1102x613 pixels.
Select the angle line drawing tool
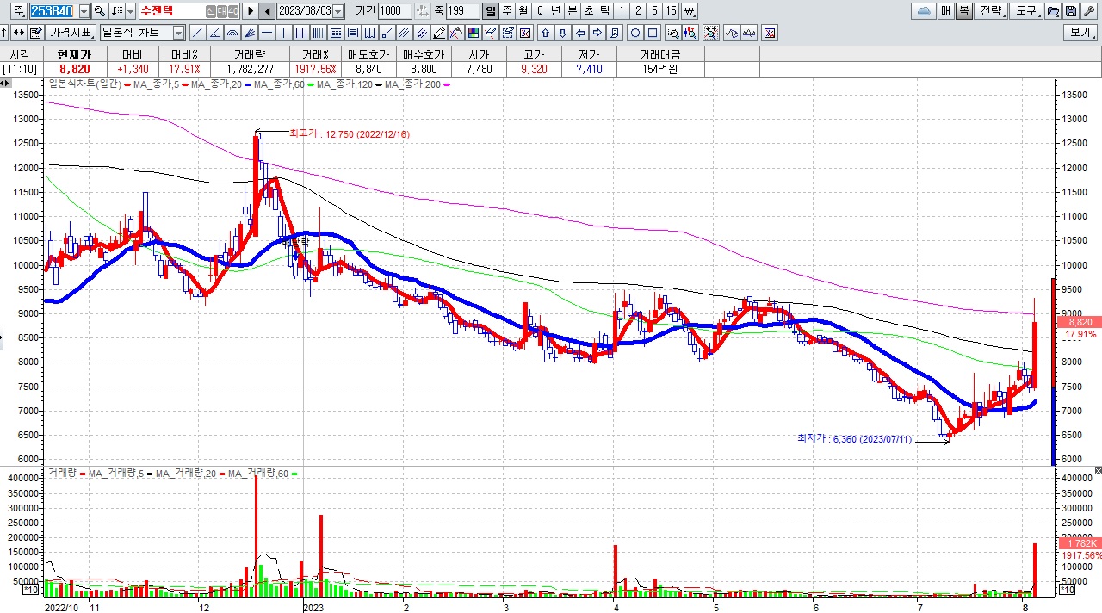point(215,33)
